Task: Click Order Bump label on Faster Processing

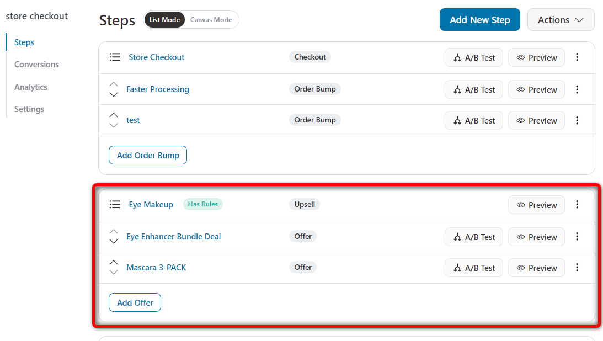Action: click(x=315, y=89)
